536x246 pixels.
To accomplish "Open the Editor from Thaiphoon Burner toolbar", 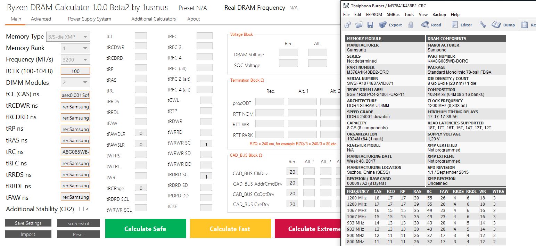I will point(462,25).
